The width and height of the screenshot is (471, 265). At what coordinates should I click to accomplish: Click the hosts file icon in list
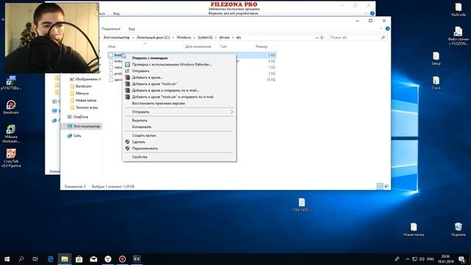[x=111, y=55]
